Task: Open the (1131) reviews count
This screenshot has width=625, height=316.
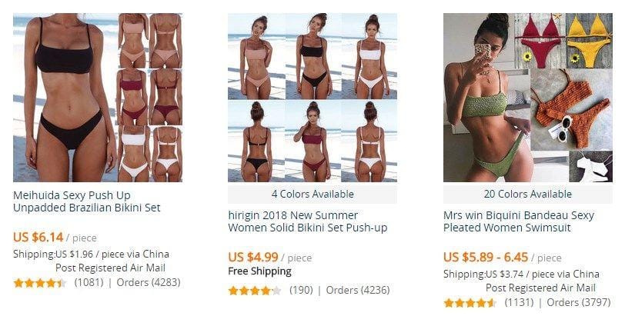Action: [519, 302]
